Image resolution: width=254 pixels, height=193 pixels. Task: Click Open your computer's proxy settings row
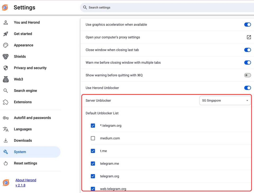pyautogui.click(x=167, y=37)
